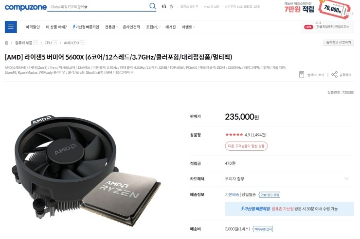Open the 파격할인 menu item

pyautogui.click(x=33, y=27)
